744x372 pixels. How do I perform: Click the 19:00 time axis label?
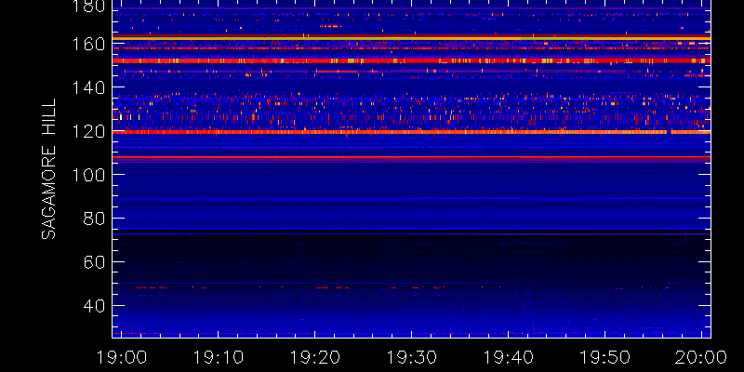click(121, 357)
